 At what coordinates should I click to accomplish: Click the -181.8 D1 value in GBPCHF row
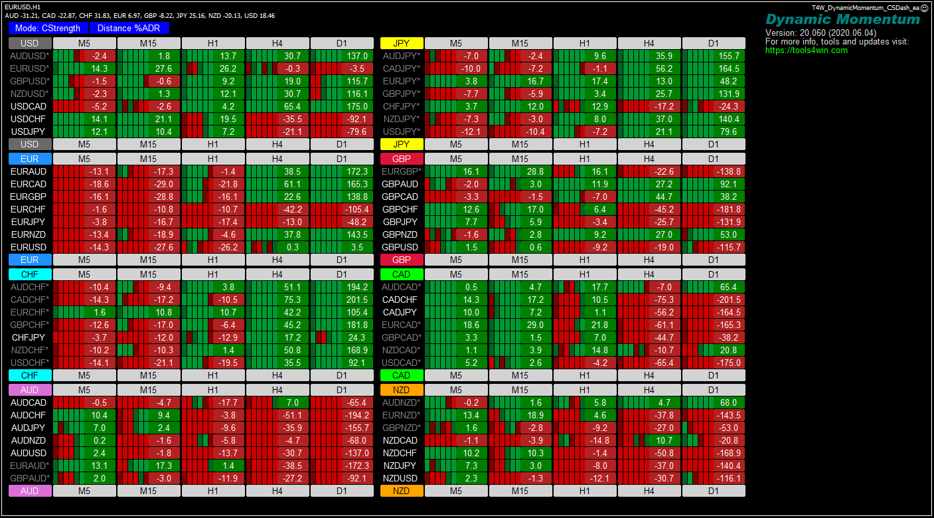[x=729, y=209]
